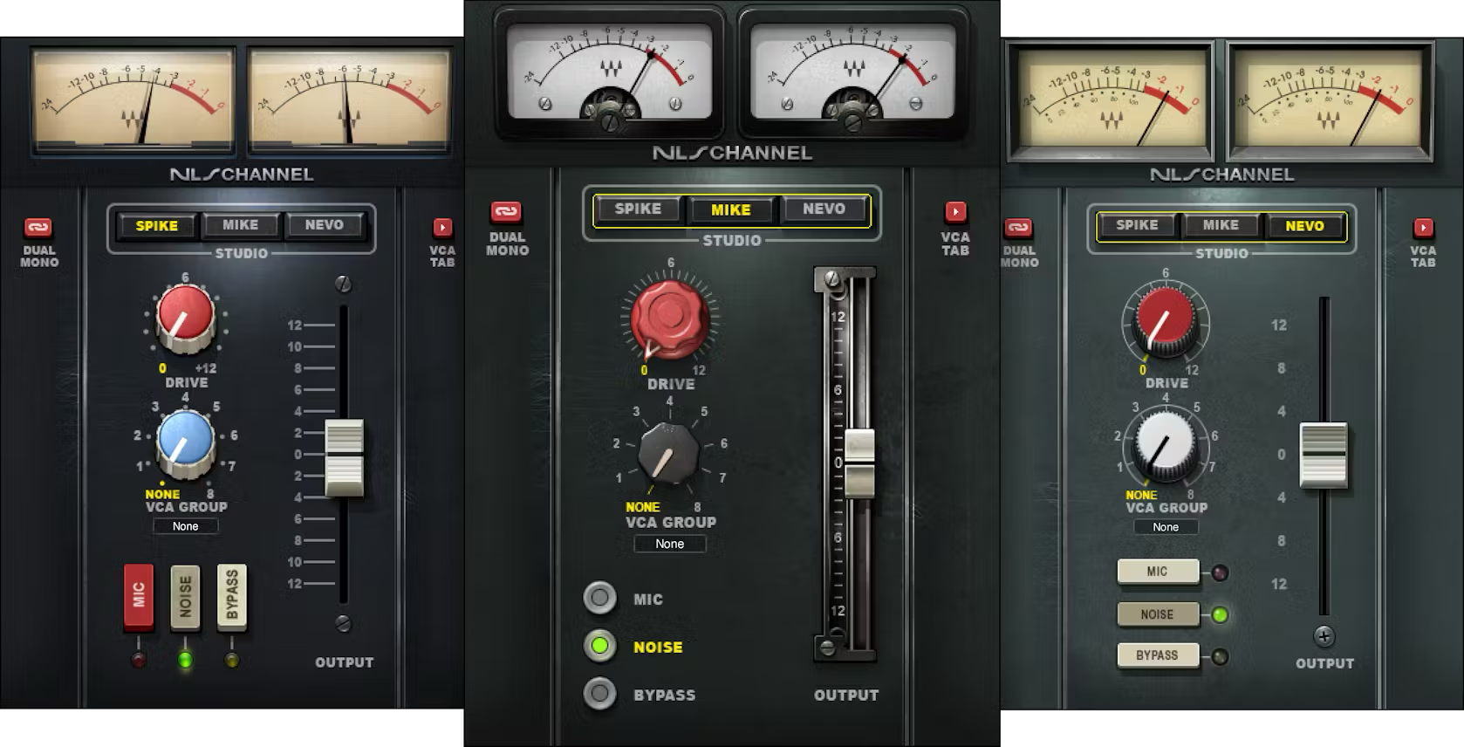Select SPIKE studio on the right panel

(1137, 225)
